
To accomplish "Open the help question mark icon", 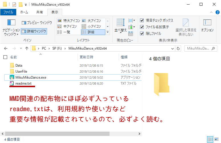I will pyautogui.click(x=218, y=12).
